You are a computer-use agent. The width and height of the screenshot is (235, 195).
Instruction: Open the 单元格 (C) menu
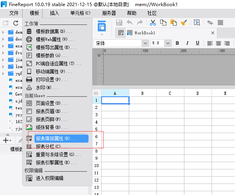coord(81,13)
